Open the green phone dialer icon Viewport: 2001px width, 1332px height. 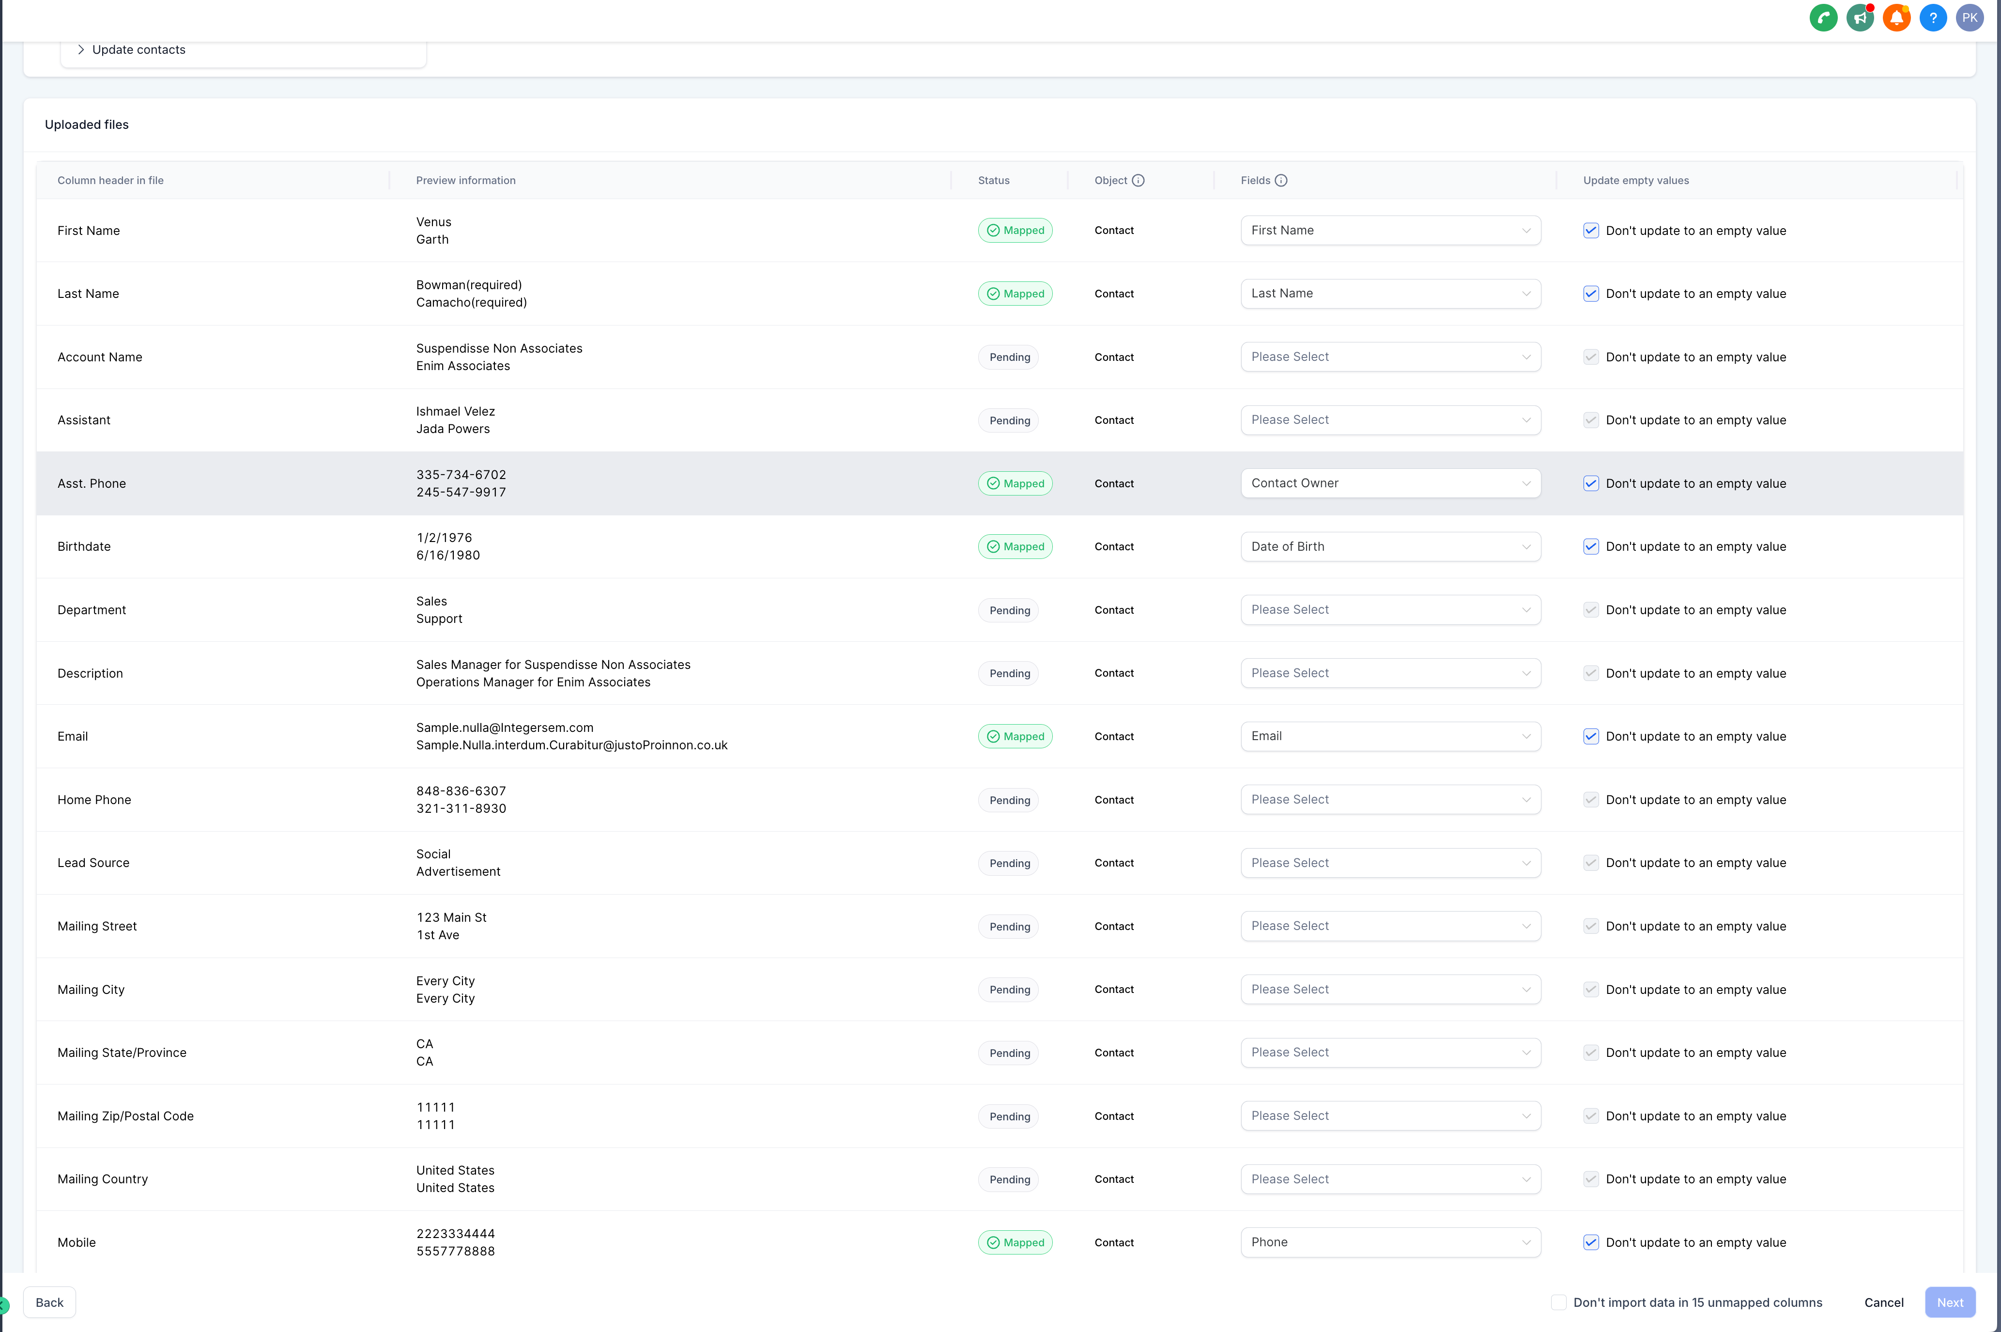point(1823,18)
